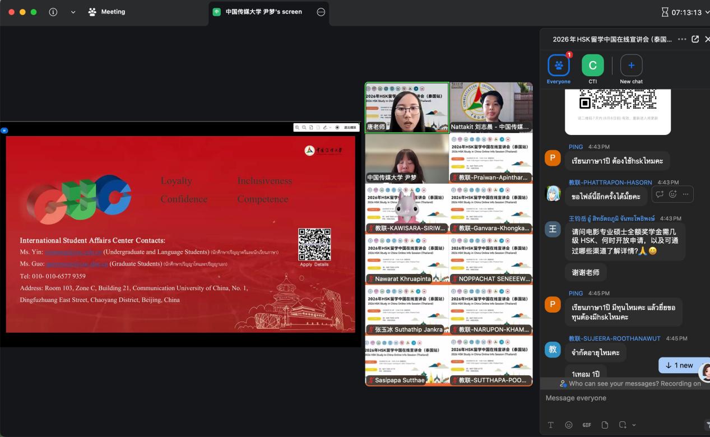Click PING avatar at 4:43 PM message
This screenshot has height=437, width=710.
pyautogui.click(x=553, y=158)
